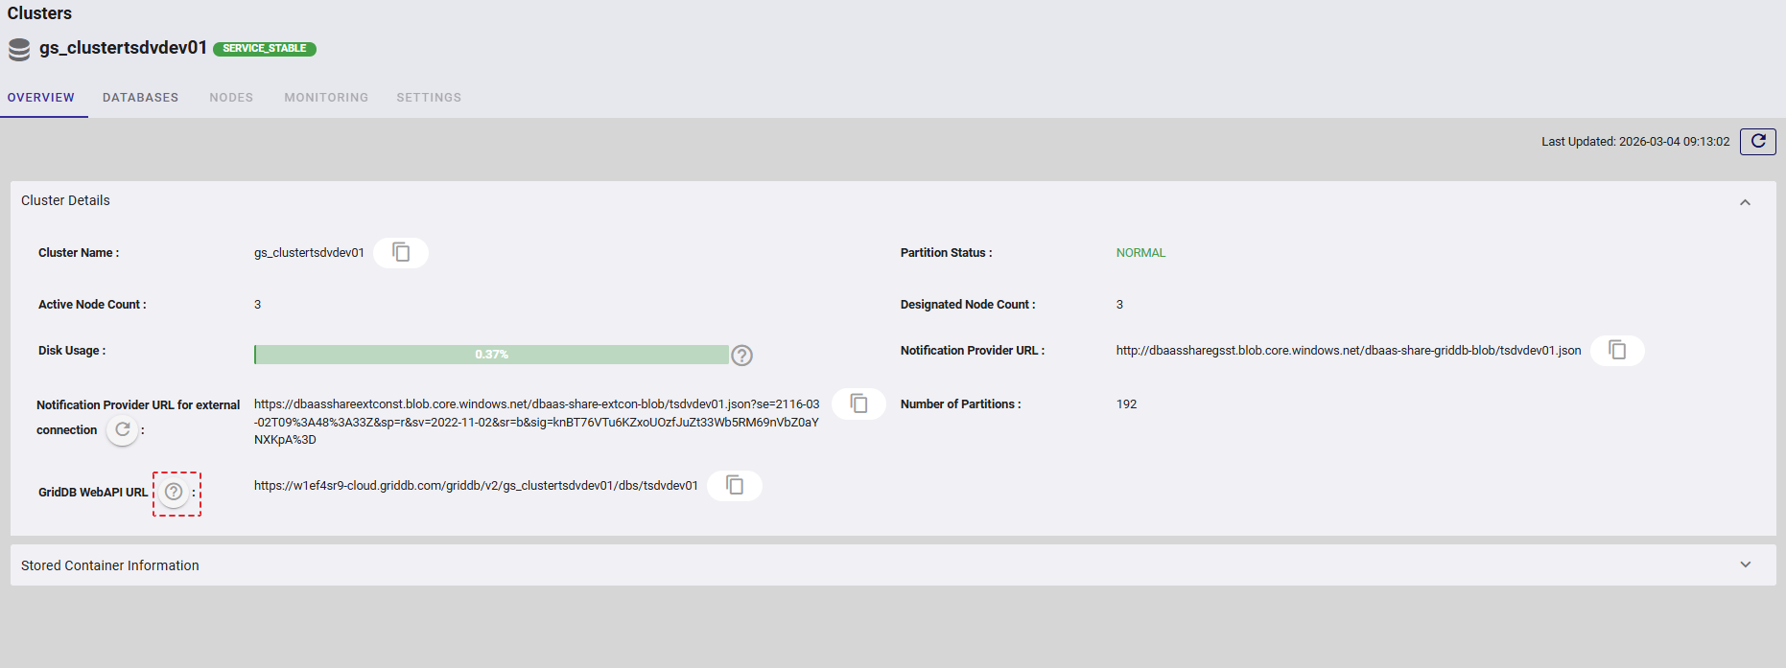Refresh the cluster overview page

pyautogui.click(x=1758, y=142)
